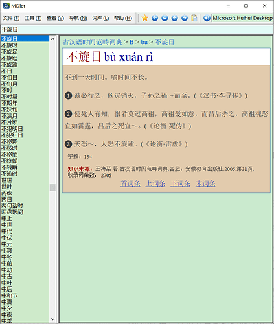
Task: Open the 词库 (L) menu
Action: (100, 18)
